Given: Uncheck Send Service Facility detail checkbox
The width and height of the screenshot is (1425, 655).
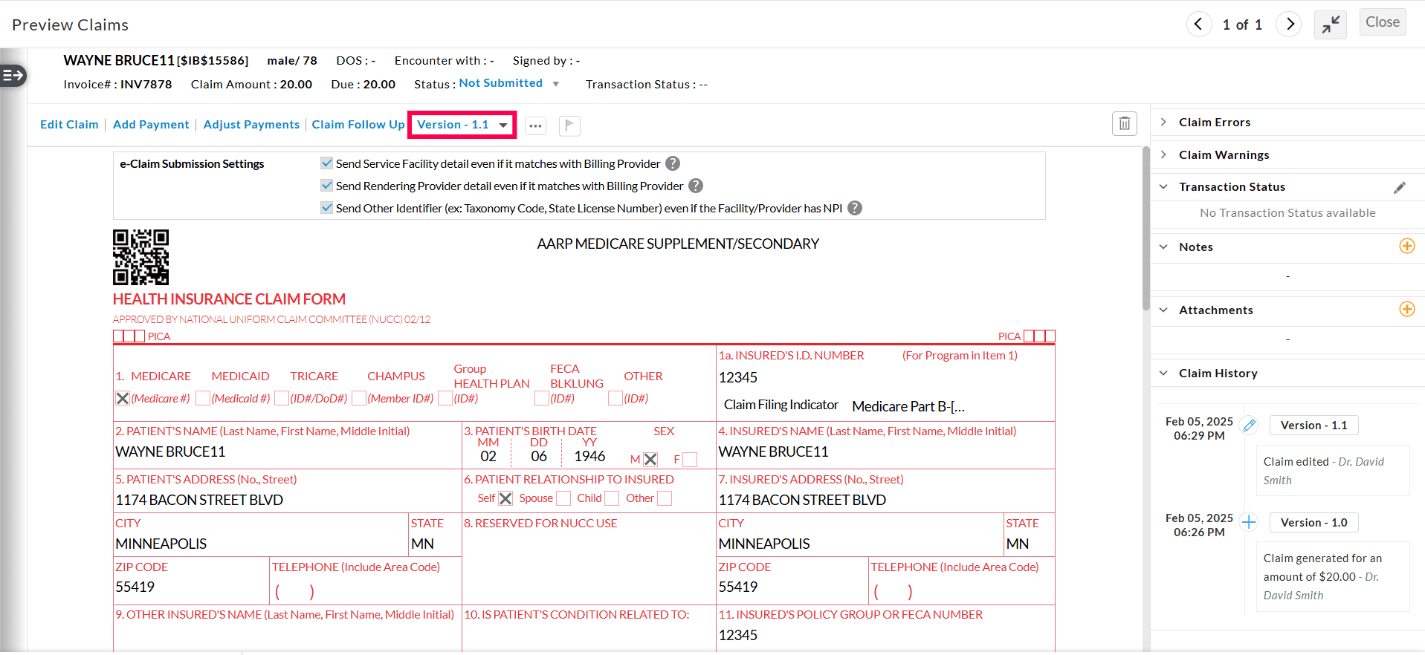Looking at the screenshot, I should [327, 163].
